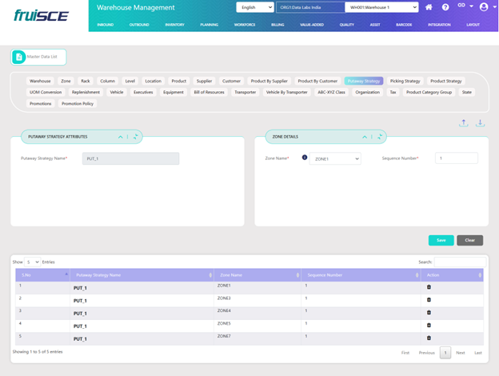The image size is (499, 376).
Task: Expand the Show entries count dropdown
Action: click(x=32, y=262)
